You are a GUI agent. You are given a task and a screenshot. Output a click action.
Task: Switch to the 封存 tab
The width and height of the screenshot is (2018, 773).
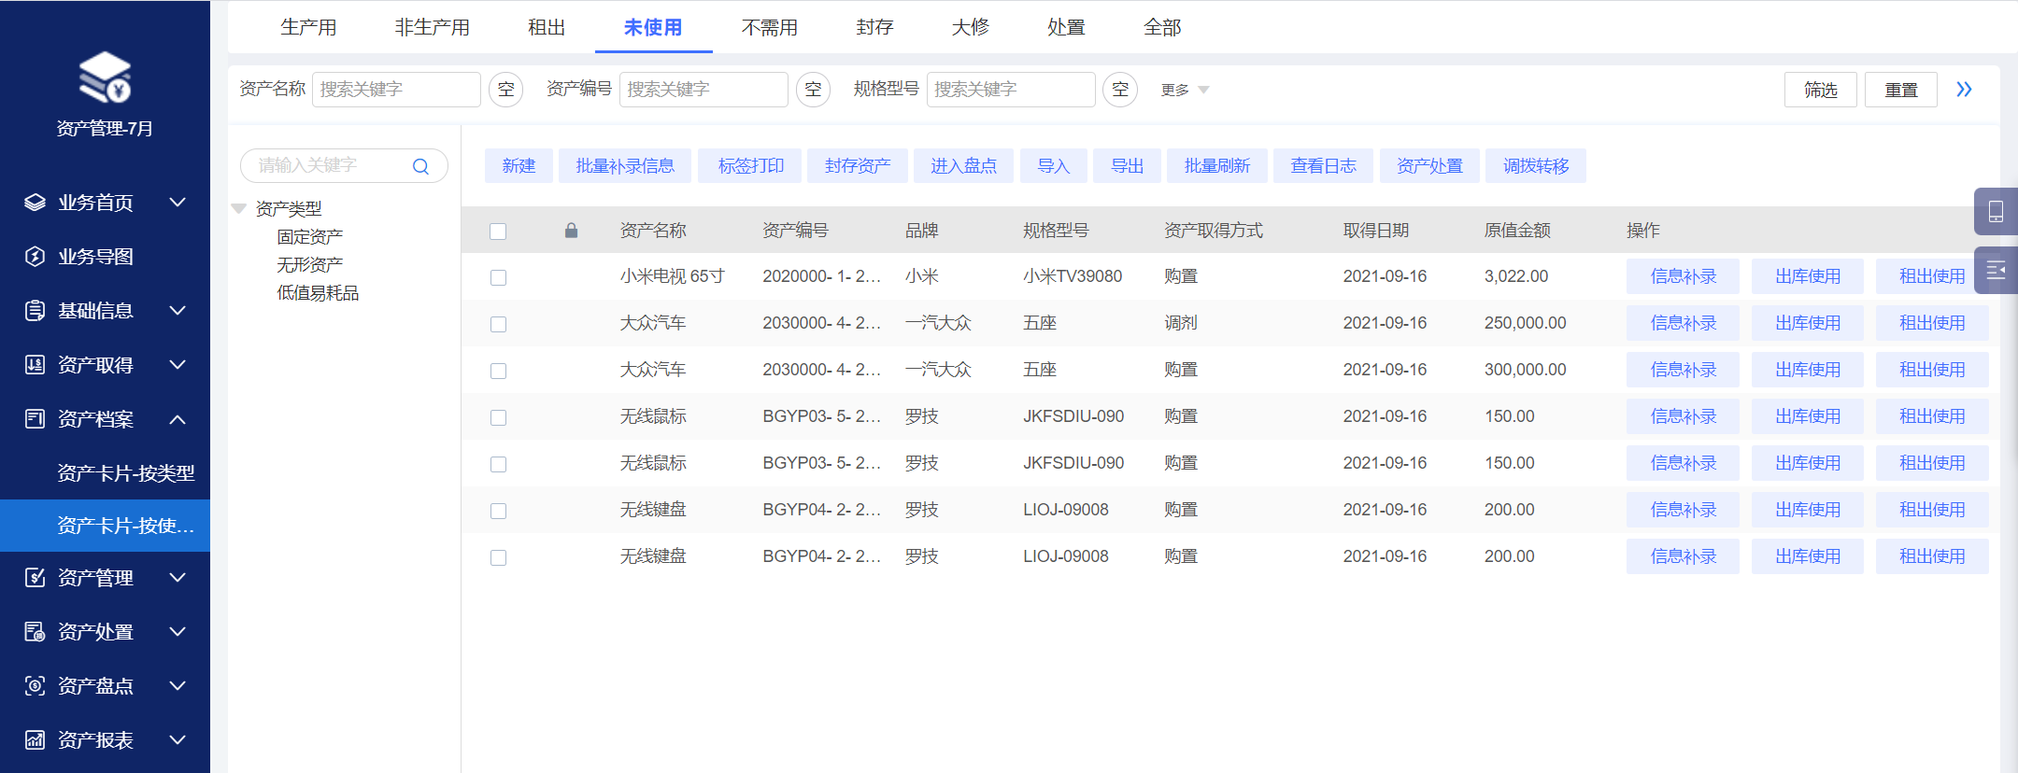pos(874,27)
